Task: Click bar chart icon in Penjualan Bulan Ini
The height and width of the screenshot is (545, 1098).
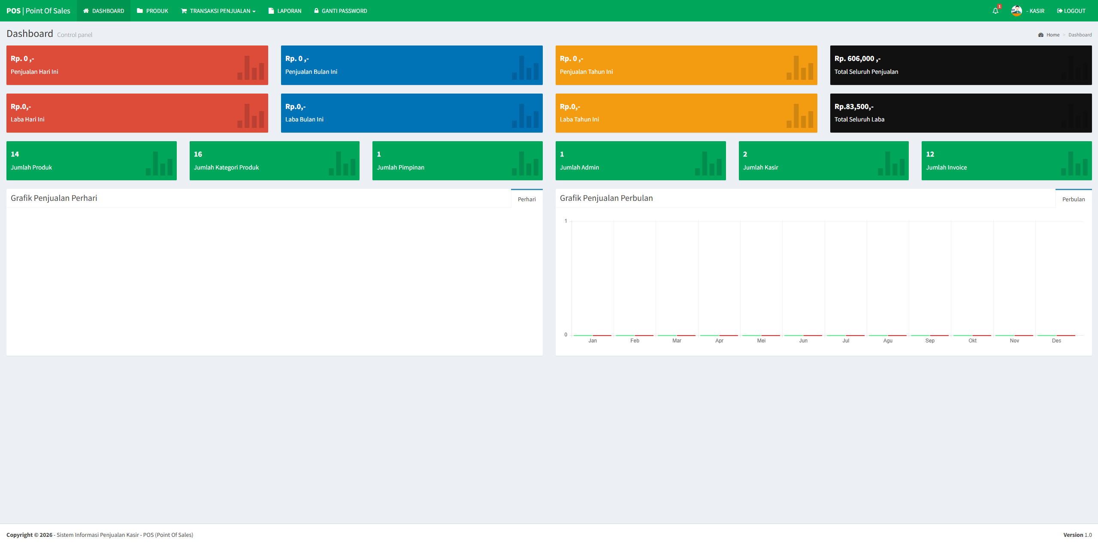Action: (x=525, y=68)
